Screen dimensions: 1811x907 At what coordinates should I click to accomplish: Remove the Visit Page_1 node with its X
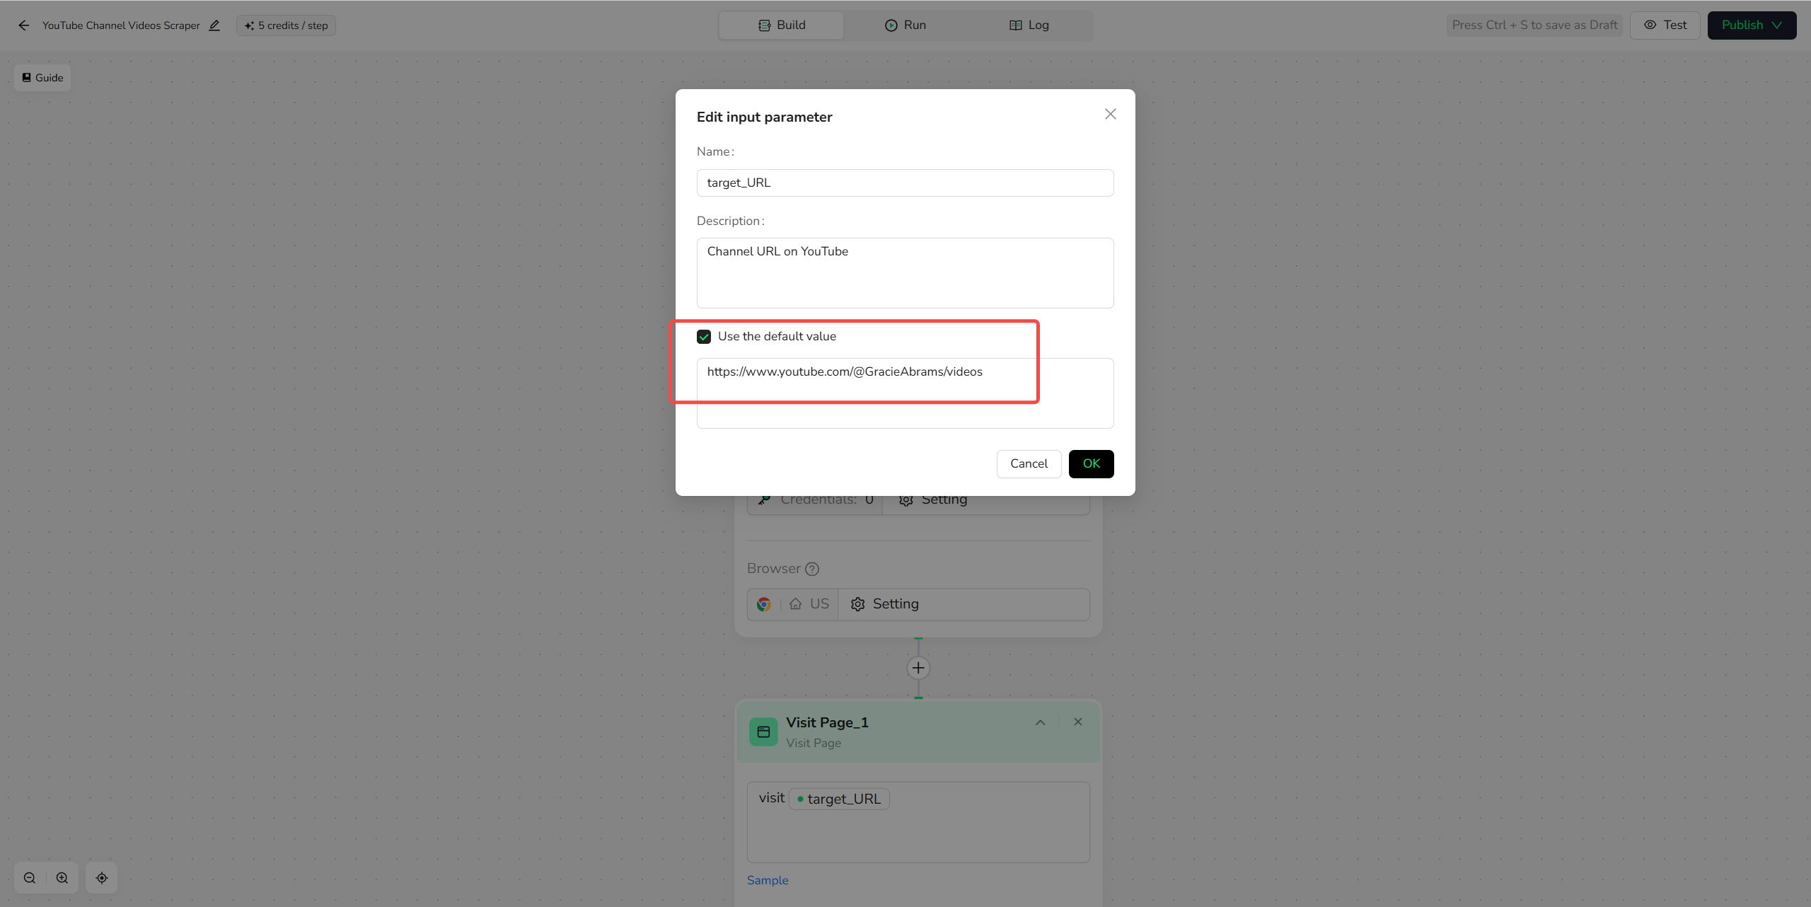(x=1078, y=722)
